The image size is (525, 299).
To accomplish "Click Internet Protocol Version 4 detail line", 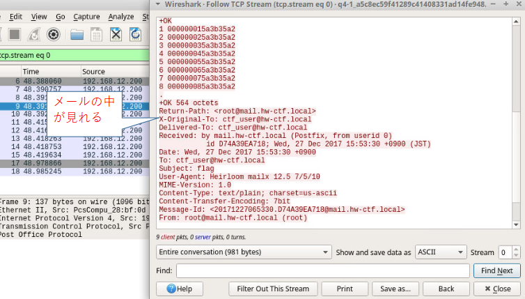I will coord(75,218).
